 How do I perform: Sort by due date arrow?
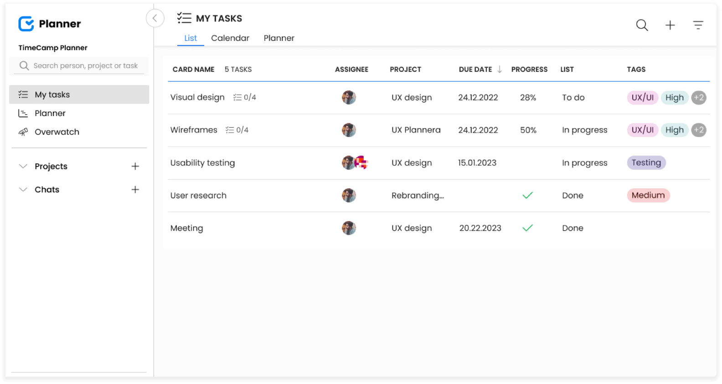click(x=499, y=69)
